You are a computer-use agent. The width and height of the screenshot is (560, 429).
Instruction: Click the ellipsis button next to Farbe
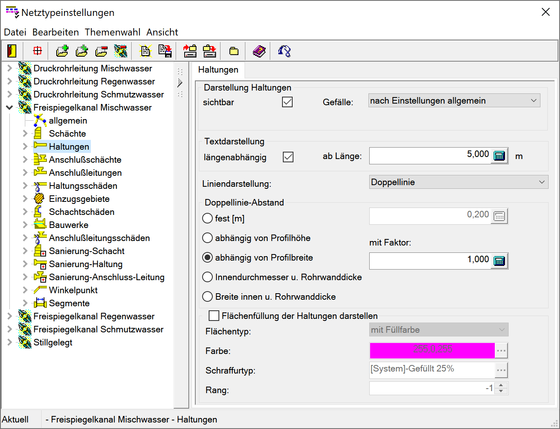501,351
